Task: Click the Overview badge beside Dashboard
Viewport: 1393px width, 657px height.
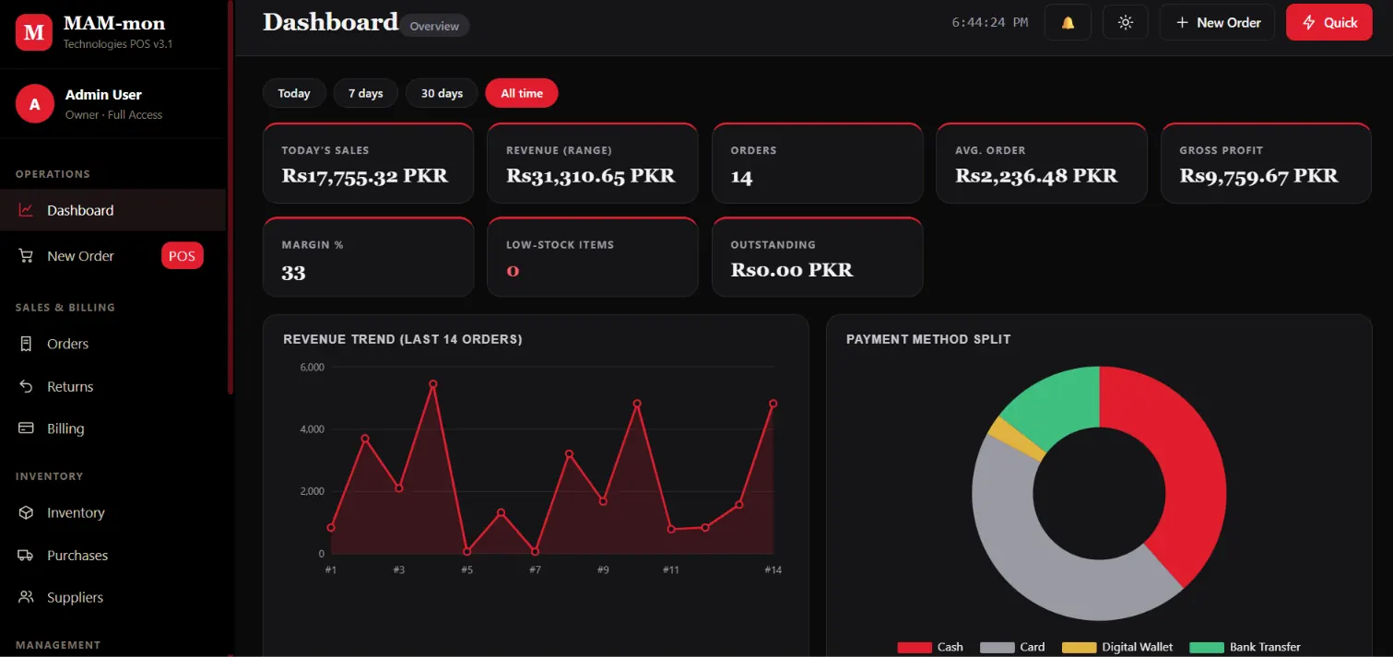Action: click(434, 26)
